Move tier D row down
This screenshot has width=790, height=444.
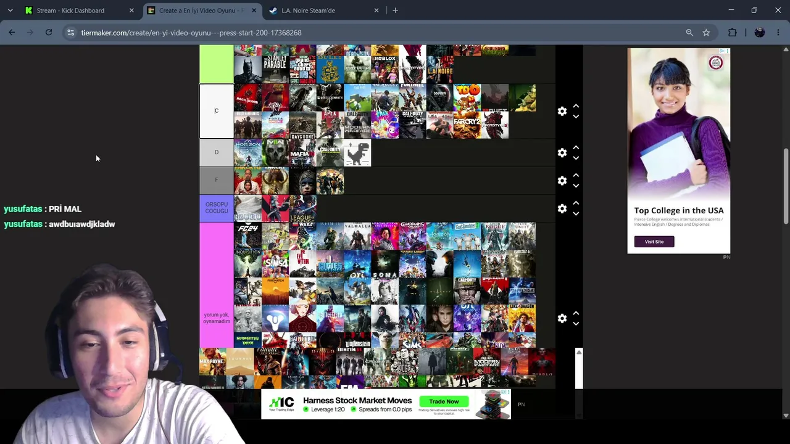click(x=576, y=158)
